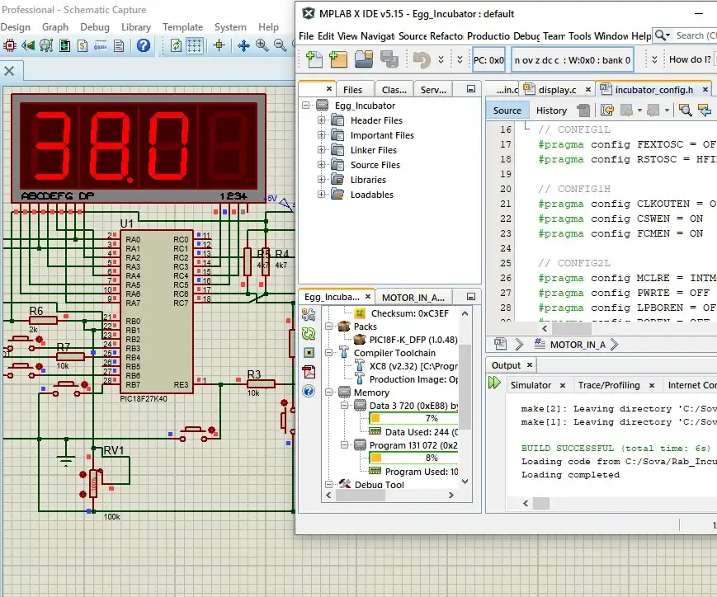Click the Proteus zoom in magnifier

click(262, 46)
